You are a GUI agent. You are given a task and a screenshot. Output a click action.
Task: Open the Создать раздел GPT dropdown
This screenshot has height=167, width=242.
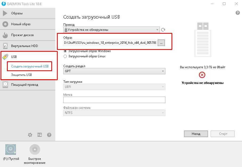pos(114,71)
